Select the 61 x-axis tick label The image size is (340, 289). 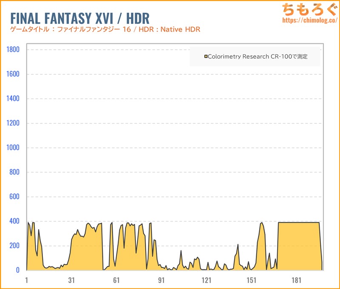(116, 280)
